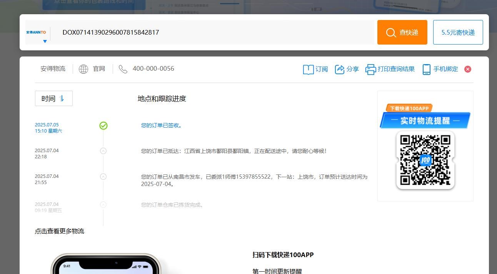Toggle the 时间 sort order button
497x274 pixels.
[x=54, y=98]
